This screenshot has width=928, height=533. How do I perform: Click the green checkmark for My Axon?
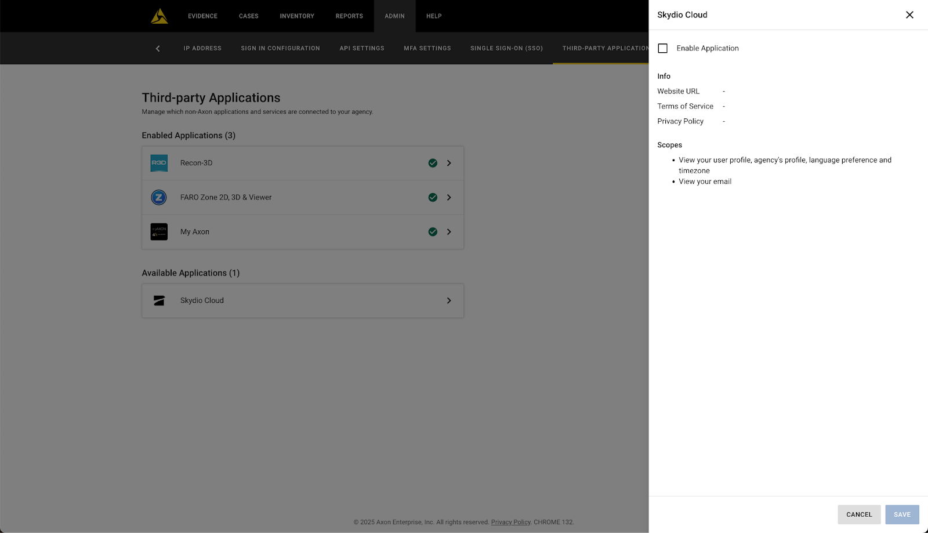click(433, 231)
